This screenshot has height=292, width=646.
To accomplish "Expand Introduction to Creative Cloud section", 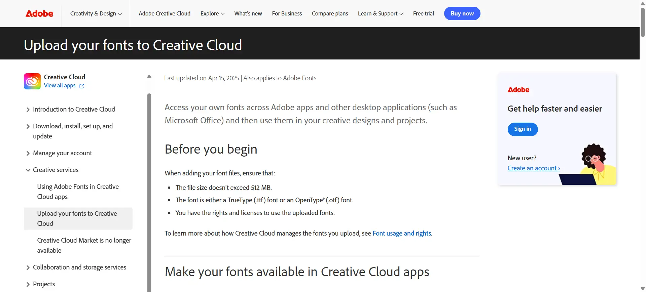I will pos(71,109).
